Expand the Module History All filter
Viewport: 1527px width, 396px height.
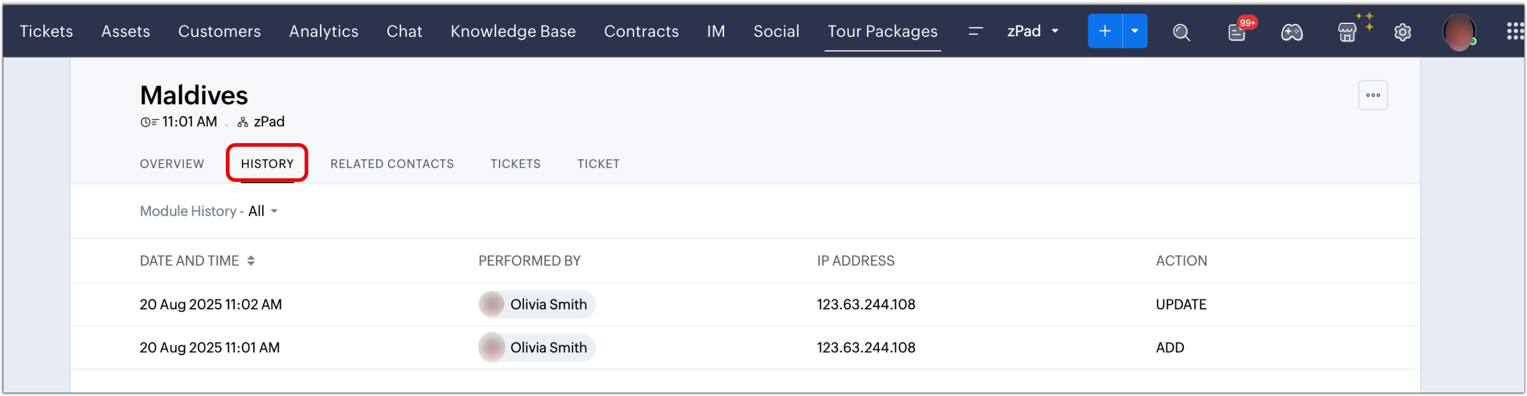pos(263,211)
